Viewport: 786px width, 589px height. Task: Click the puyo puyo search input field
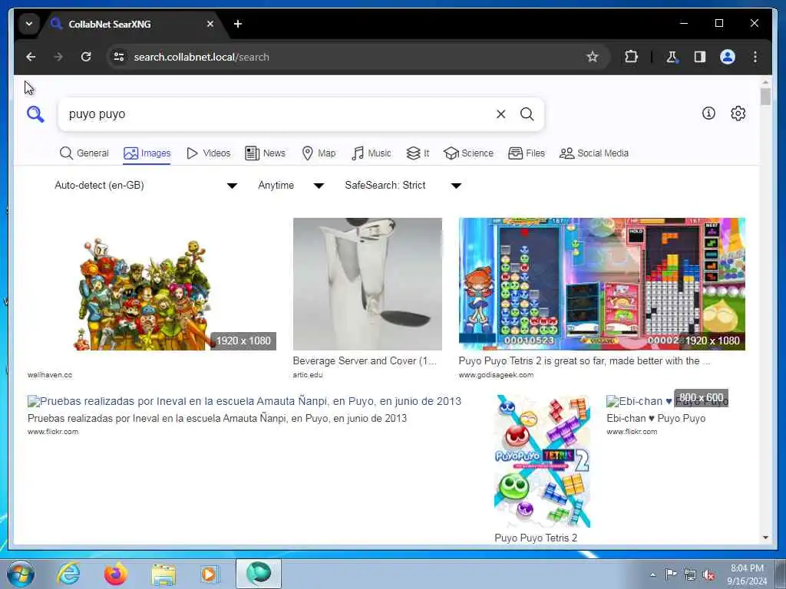pyautogui.click(x=276, y=114)
